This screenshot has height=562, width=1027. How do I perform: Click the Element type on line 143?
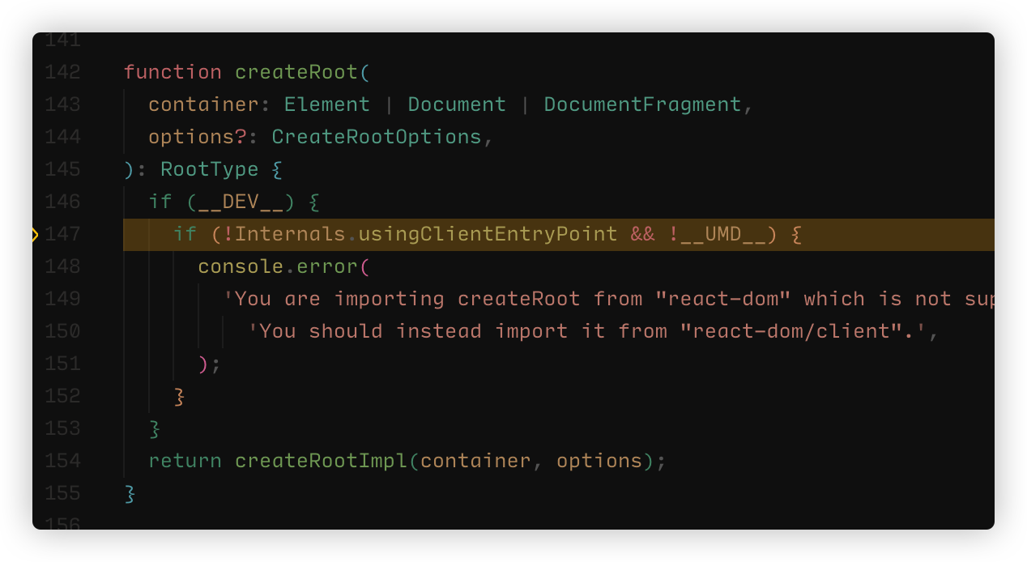327,104
